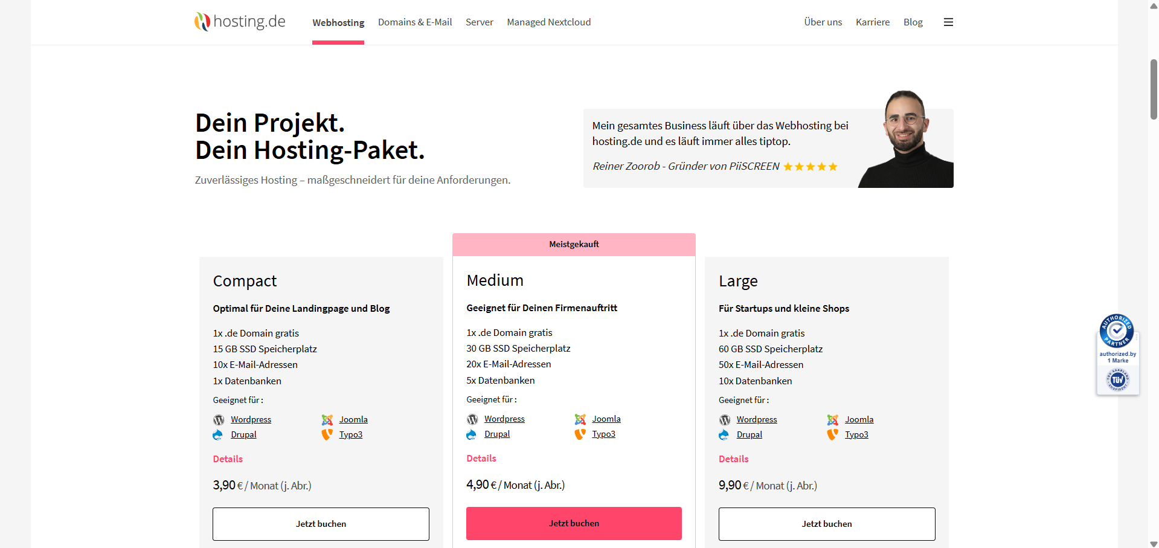1159x548 pixels.
Task: Select Managed Nextcloud in navigation
Action: (548, 22)
